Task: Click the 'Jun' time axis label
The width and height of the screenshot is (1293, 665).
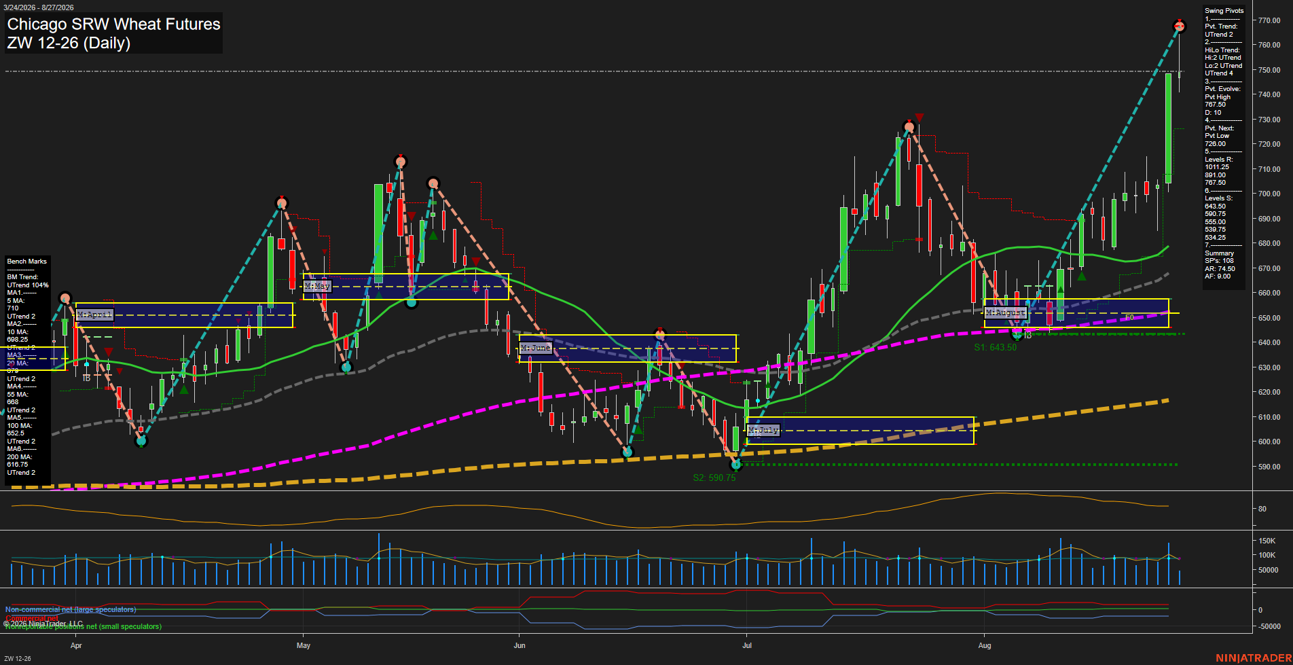Action: 520,645
